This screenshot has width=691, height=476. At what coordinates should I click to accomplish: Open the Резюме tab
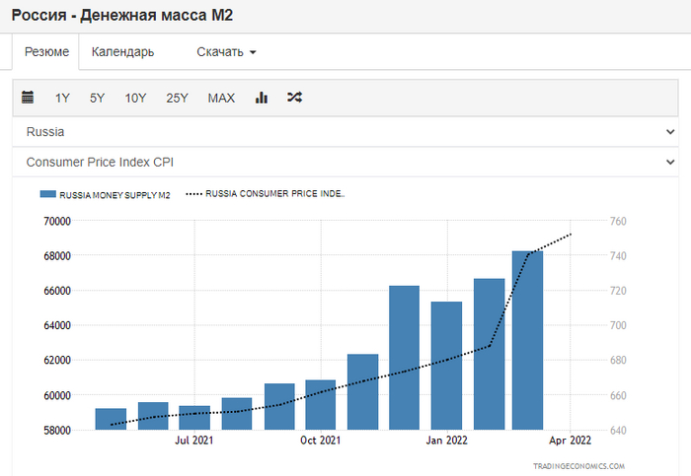point(46,52)
